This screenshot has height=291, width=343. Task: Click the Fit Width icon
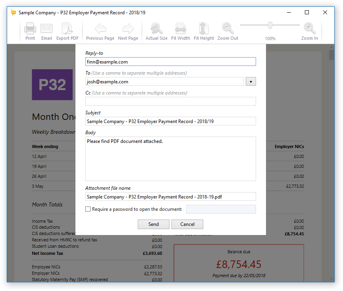click(x=181, y=29)
